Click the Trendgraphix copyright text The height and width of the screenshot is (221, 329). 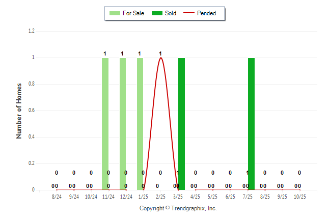click(x=178, y=208)
